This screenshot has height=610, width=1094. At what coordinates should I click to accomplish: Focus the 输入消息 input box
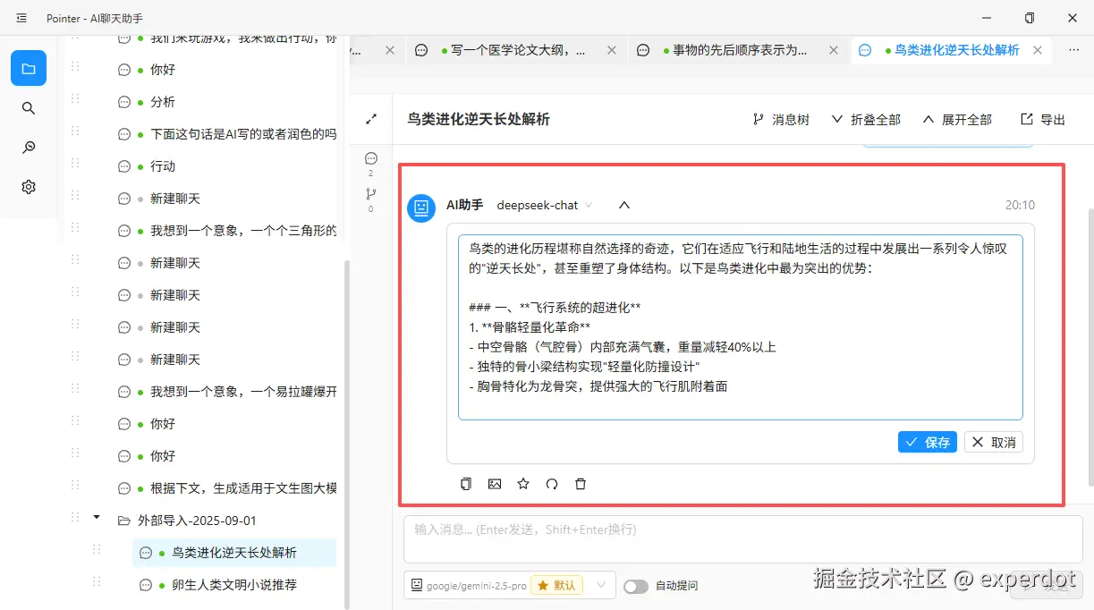coord(743,539)
